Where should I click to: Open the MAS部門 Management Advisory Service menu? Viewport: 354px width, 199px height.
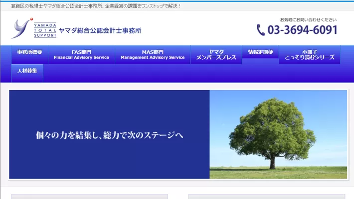(153, 55)
